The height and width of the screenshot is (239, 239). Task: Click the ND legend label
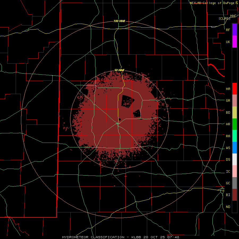pos(228,207)
